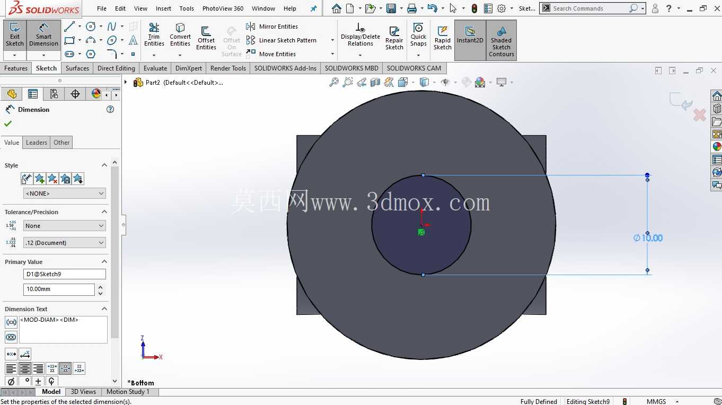Toggle Instant2D off
Image resolution: width=722 pixels, height=405 pixels.
[470, 40]
